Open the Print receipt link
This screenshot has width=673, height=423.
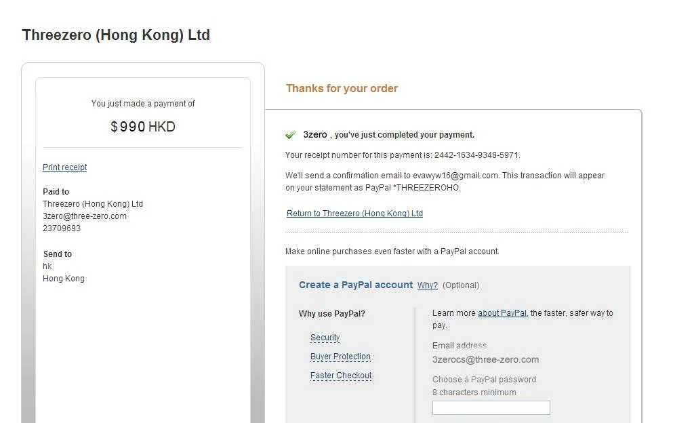click(x=65, y=167)
